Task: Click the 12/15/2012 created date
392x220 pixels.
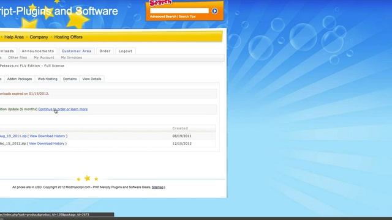Action: click(x=182, y=144)
